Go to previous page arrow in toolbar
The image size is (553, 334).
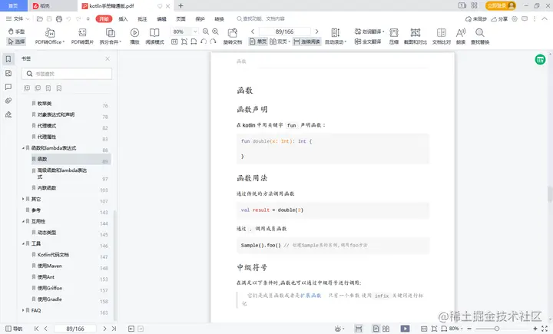[x=253, y=31]
